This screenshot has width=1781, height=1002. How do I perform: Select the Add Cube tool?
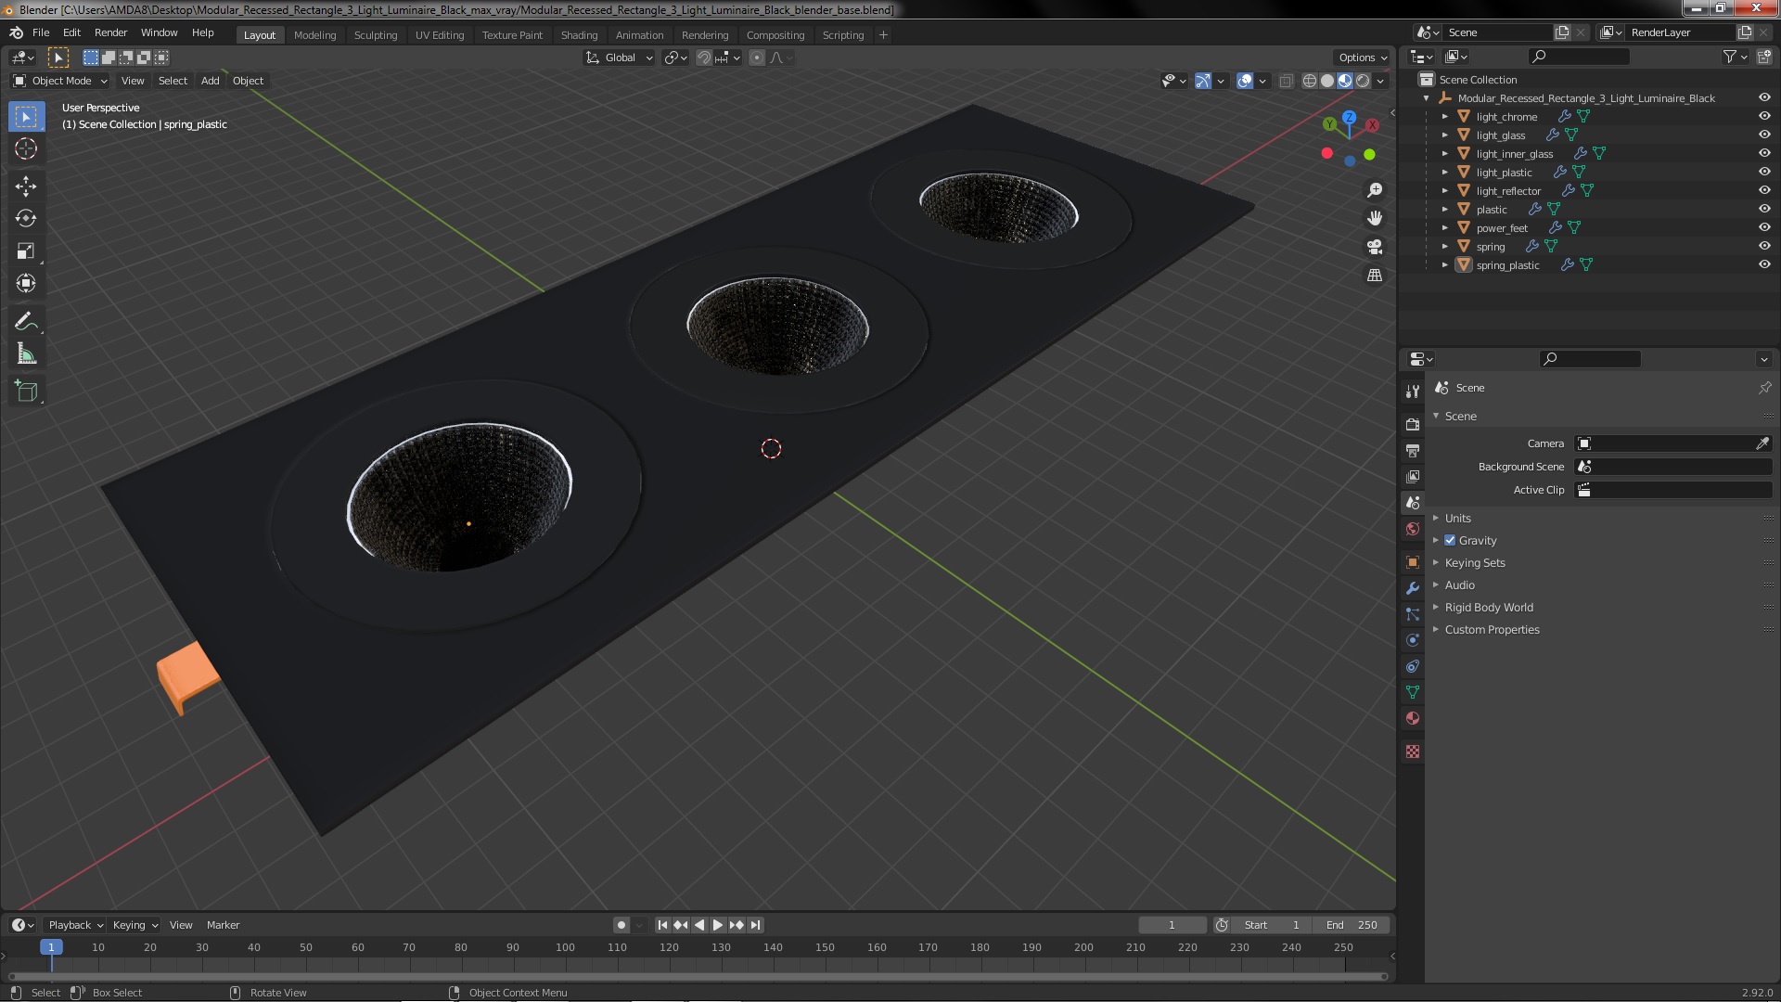(x=26, y=392)
